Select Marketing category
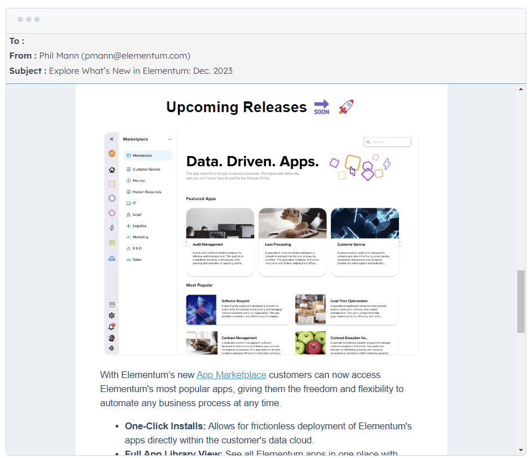 coord(137,237)
